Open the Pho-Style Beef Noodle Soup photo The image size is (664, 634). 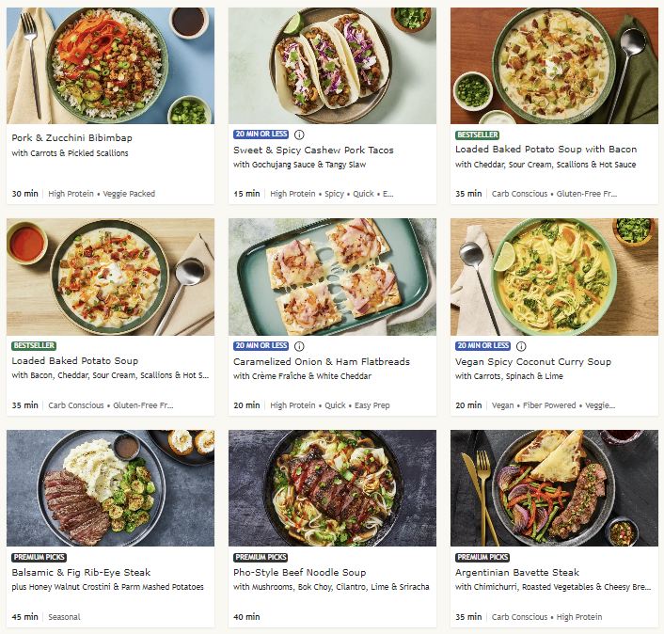[x=332, y=488]
